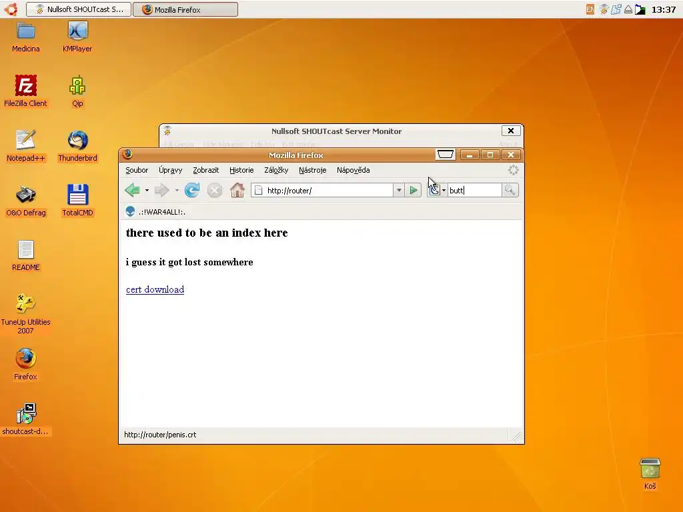Expand the URL bar history dropdown

click(x=399, y=190)
